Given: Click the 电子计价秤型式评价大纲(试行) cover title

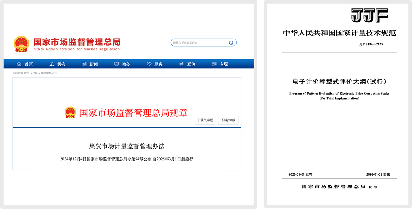Looking at the screenshot, I should (339, 82).
